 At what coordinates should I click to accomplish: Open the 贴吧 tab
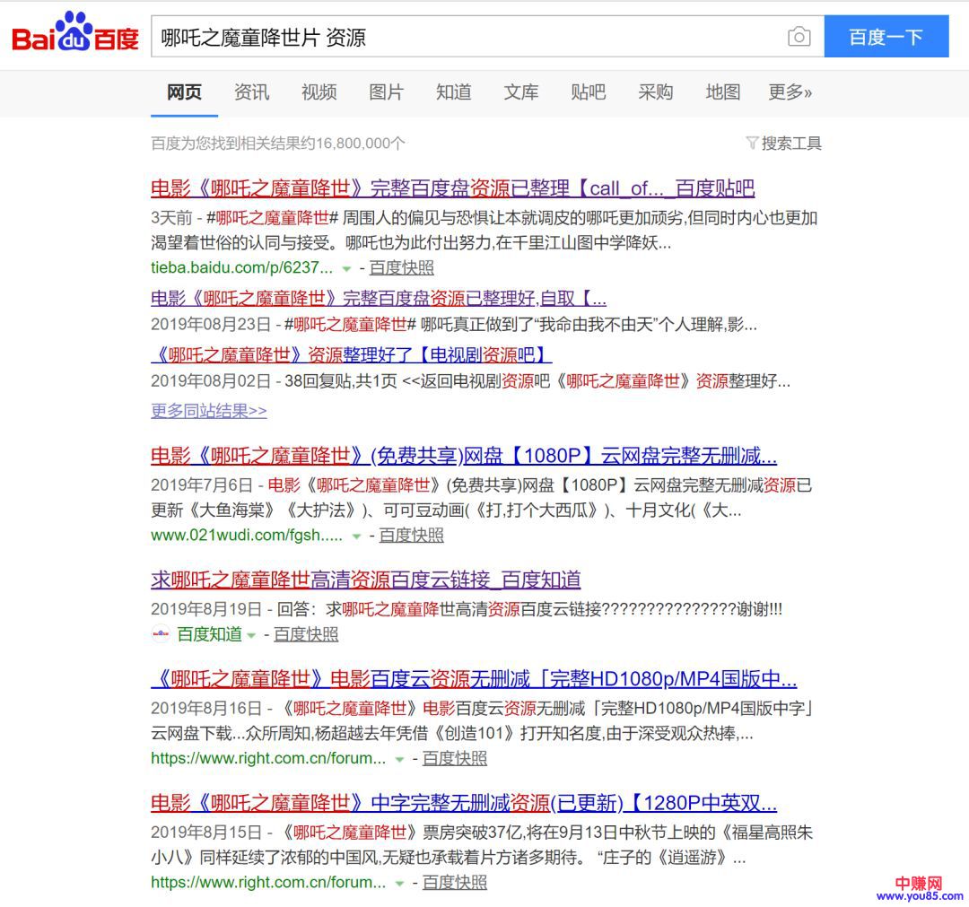[x=588, y=92]
